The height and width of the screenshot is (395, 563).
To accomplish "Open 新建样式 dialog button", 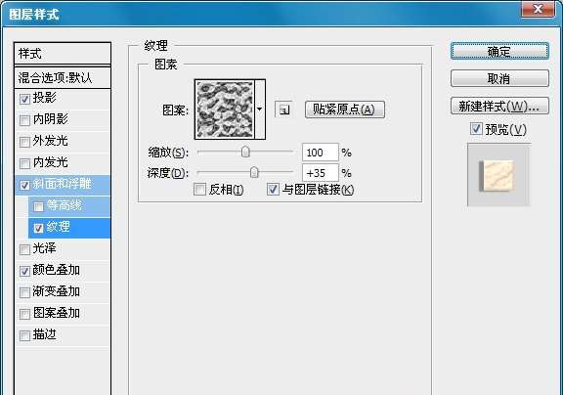I will 499,106.
